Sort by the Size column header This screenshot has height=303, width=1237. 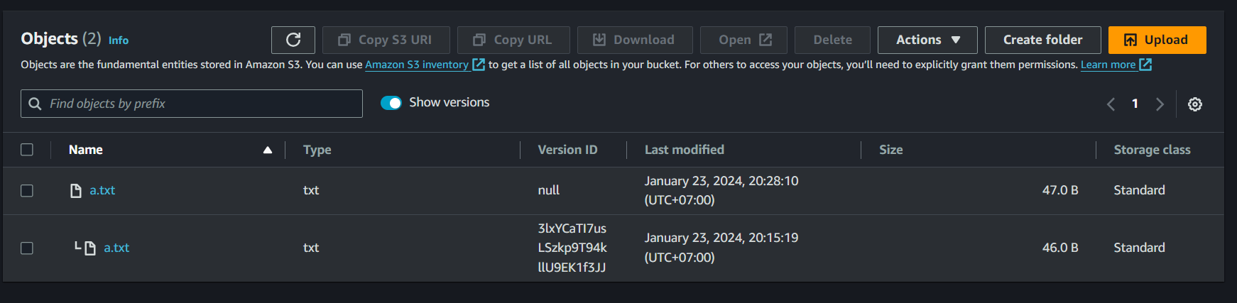(x=890, y=150)
